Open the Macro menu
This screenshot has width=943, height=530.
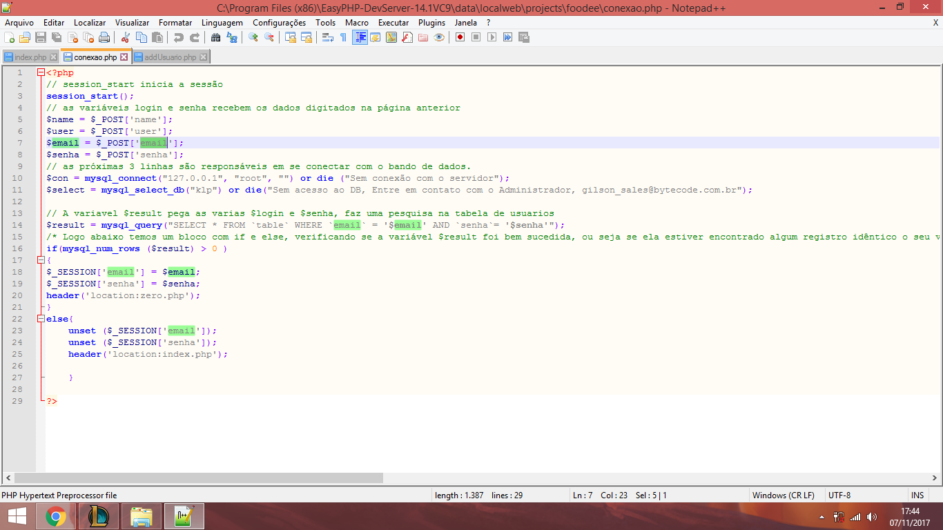tap(357, 23)
